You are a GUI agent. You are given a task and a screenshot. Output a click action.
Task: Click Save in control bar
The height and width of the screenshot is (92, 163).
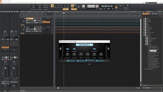34,5
